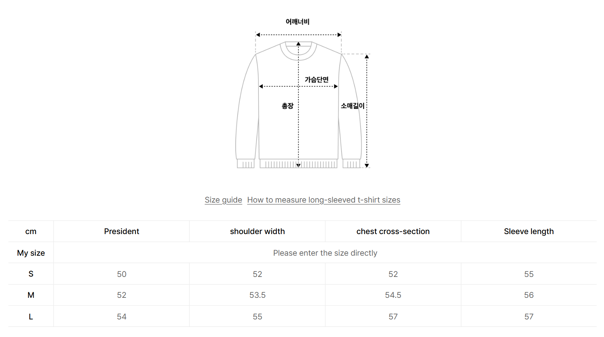Click the cm unit header cell
This screenshot has width=604, height=337.
click(x=31, y=232)
